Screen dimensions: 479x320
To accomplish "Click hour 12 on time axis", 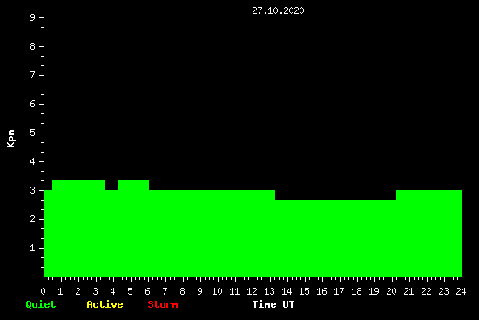I will [252, 291].
